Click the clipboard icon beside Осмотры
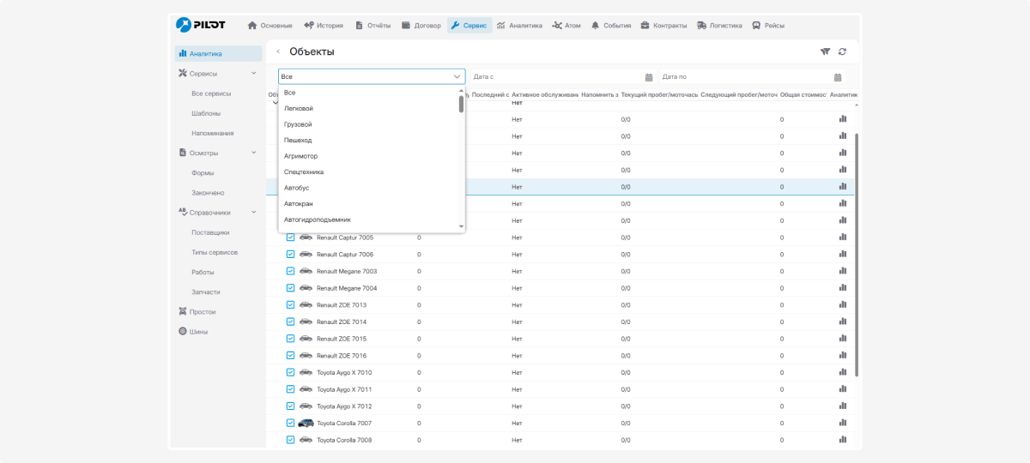Image resolution: width=1030 pixels, height=463 pixels. 182,153
